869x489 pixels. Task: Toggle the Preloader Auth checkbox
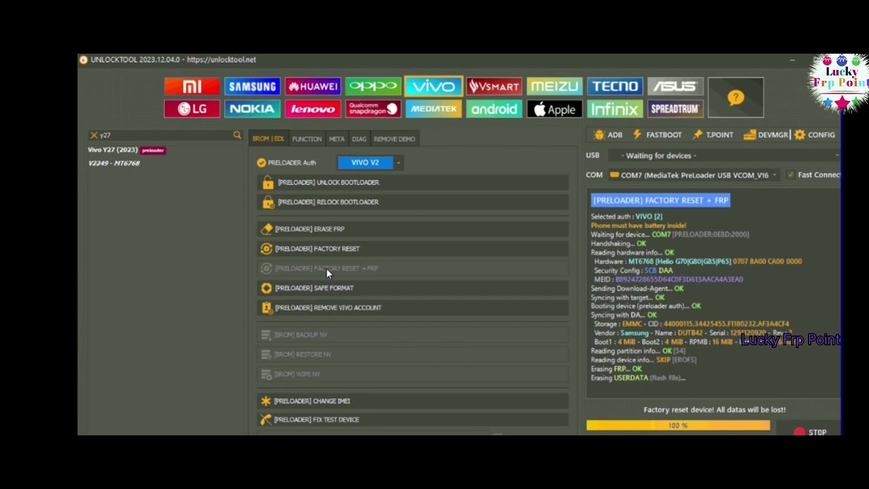click(261, 162)
